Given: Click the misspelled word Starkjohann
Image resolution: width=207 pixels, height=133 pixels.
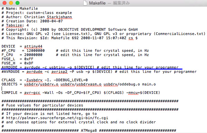Looking at the screenshot, I should [x=59, y=17].
